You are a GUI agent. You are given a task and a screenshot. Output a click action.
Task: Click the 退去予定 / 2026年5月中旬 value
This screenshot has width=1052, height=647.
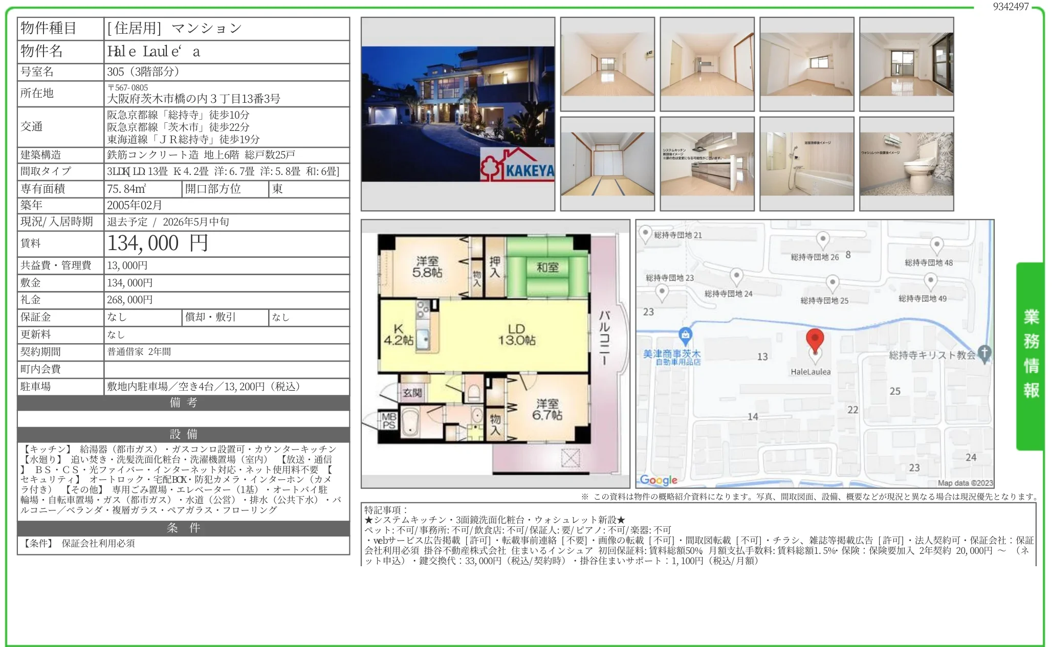click(168, 222)
